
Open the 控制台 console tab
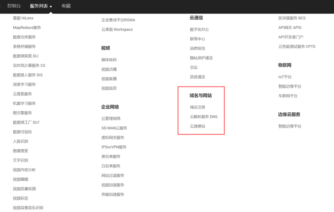pos(14,6)
